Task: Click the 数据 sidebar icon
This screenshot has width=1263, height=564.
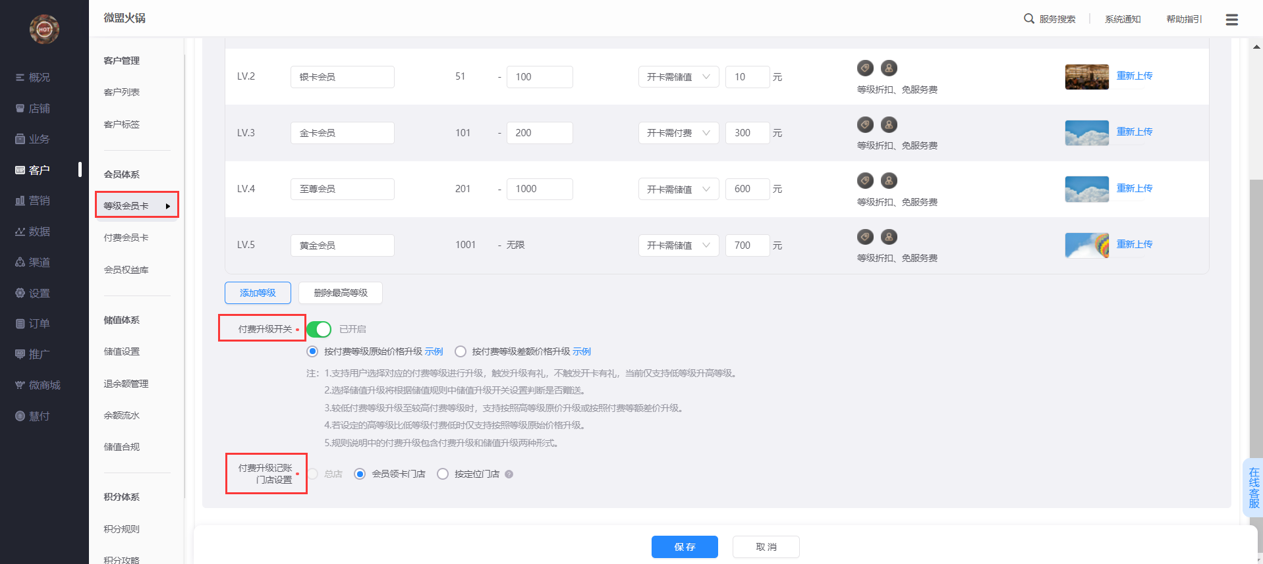Action: pyautogui.click(x=20, y=232)
